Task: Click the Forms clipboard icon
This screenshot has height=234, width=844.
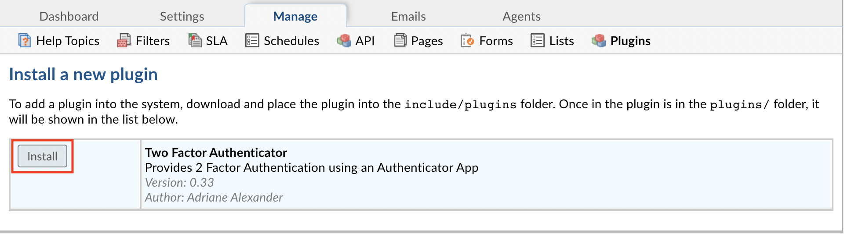Action: (467, 40)
